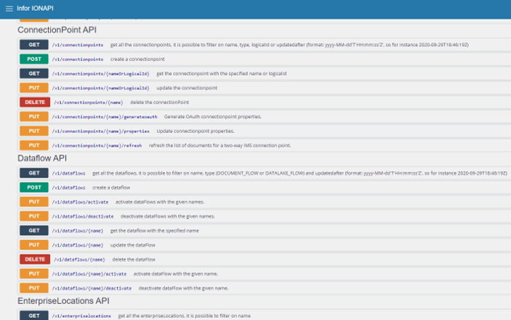511x320 pixels.
Task: Click POST button for /v1/dataflows
Action: 34,187
